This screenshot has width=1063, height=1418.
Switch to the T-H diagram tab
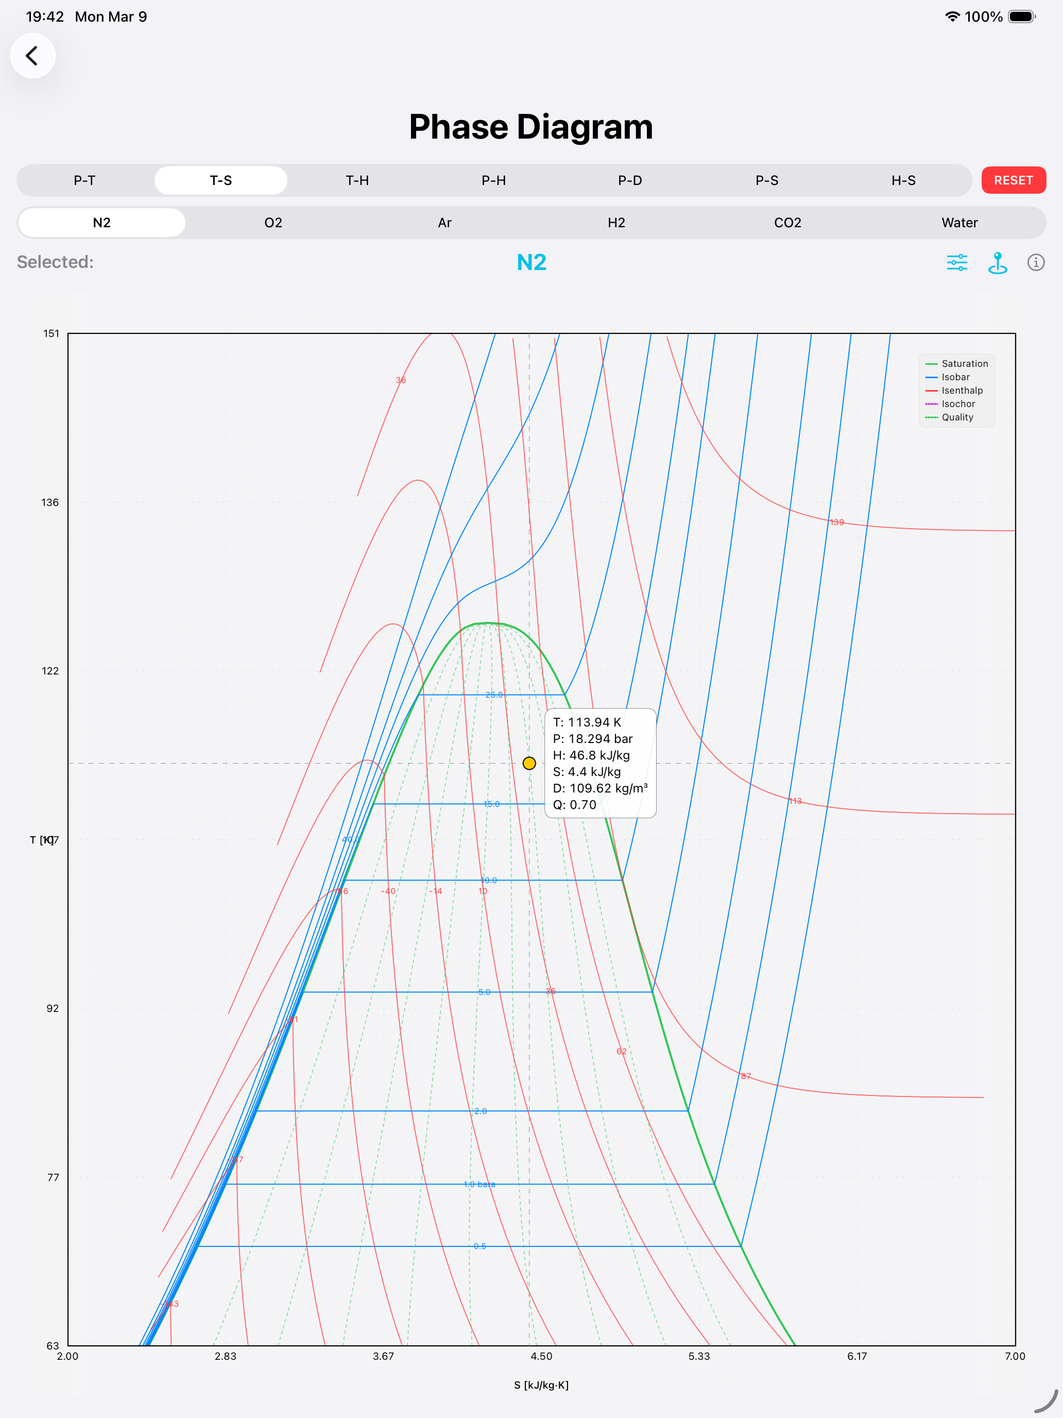pos(357,180)
